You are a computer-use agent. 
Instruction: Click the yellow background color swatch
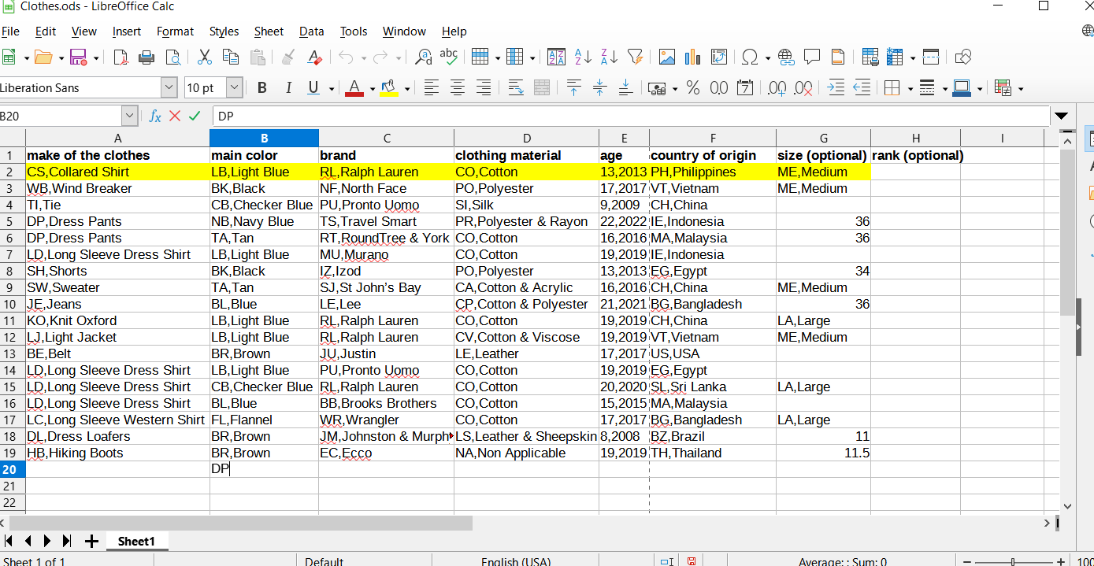click(388, 88)
